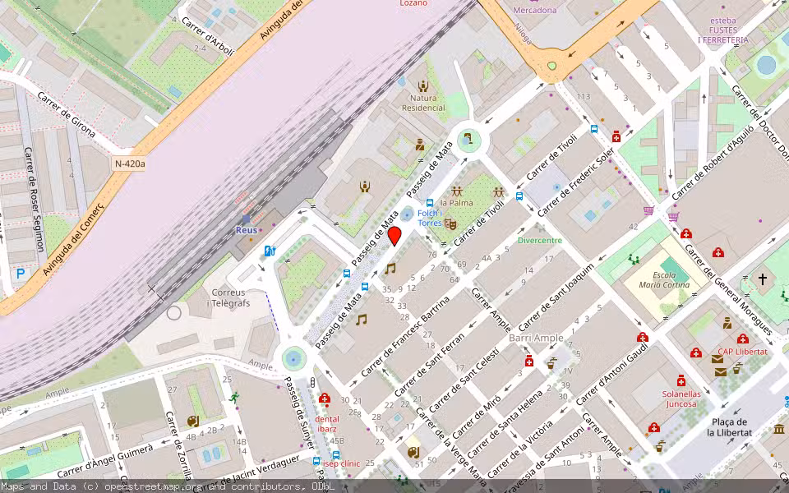The width and height of the screenshot is (789, 493).
Task: Click the Carrer de Robert d'Aguiló label
Action: (x=713, y=163)
